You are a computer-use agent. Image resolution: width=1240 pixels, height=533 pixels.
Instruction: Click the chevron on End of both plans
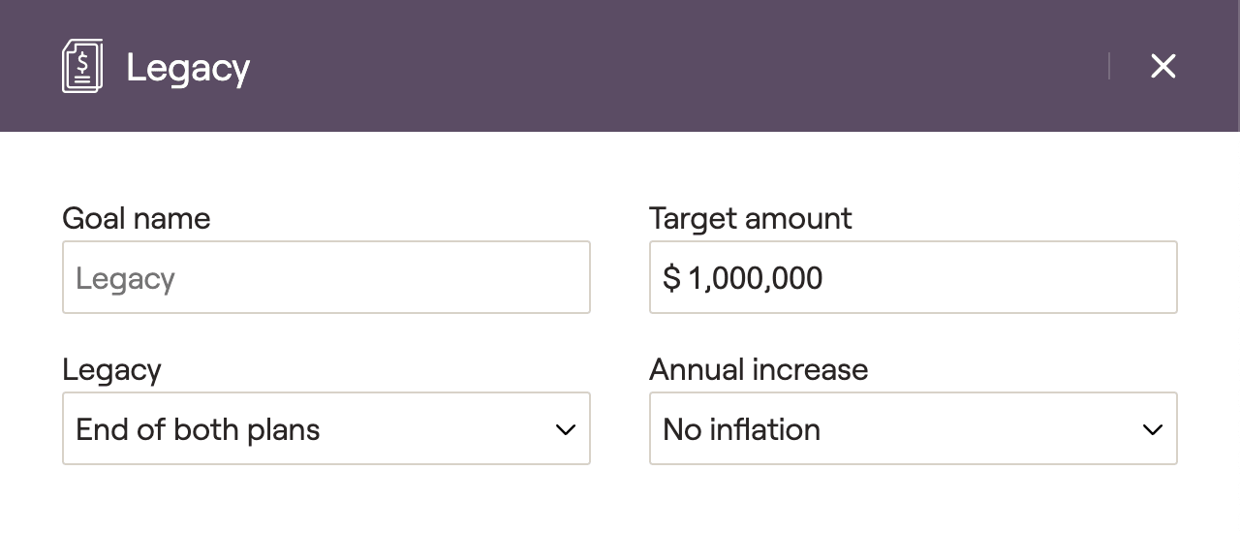click(x=566, y=429)
